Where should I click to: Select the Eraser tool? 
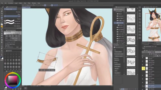2,35
